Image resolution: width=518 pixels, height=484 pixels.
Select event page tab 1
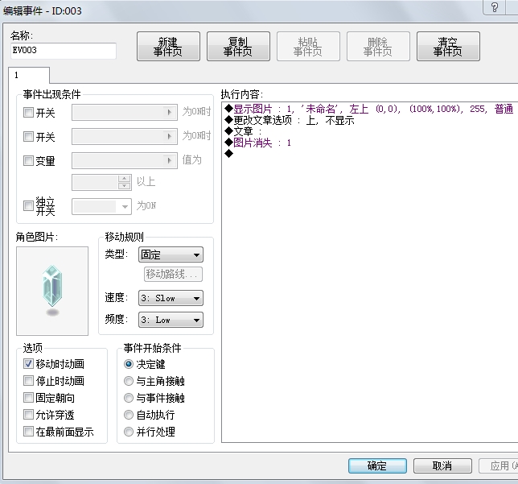coord(29,75)
